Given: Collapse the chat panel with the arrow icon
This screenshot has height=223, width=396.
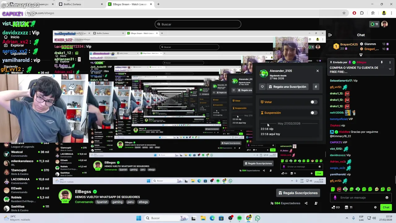Looking at the screenshot, I should tap(330, 35).
